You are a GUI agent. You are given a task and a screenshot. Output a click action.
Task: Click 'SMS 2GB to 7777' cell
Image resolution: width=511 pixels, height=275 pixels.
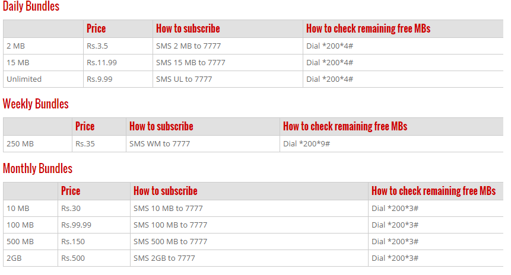[249, 258]
